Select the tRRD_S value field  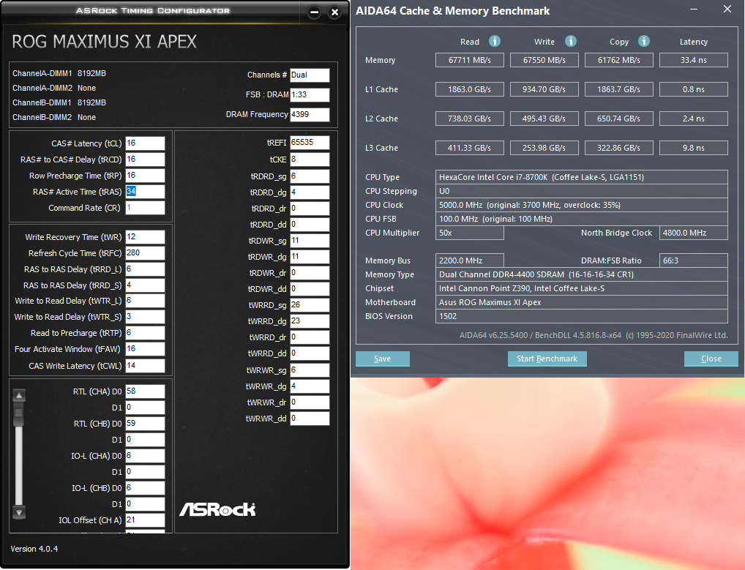click(145, 285)
